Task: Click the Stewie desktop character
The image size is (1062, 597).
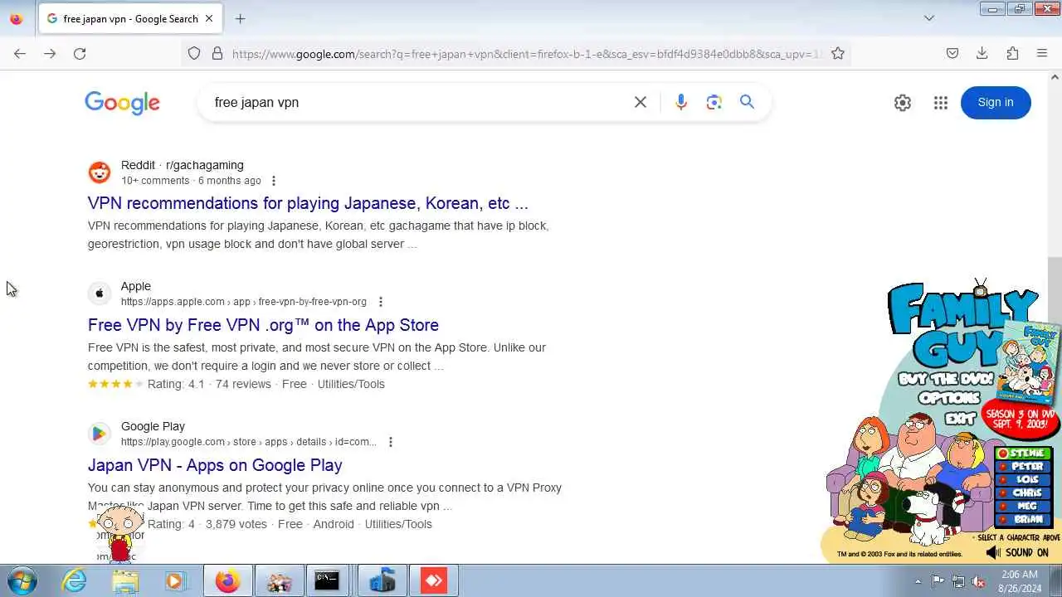Action: click(120, 533)
